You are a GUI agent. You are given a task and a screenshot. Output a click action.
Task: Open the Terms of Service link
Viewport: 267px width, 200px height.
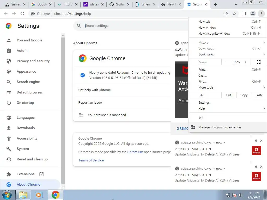(x=91, y=160)
